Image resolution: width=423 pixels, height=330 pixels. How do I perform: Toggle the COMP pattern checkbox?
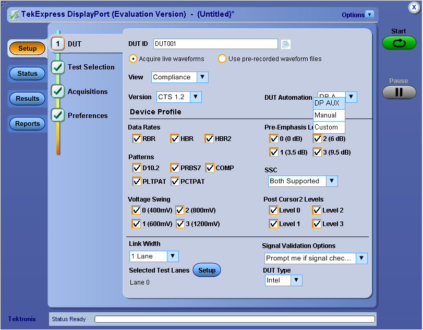click(210, 168)
